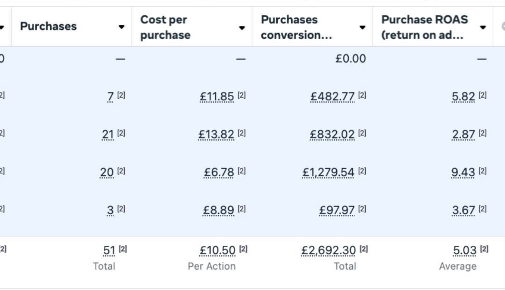
Task: Click the 5.82 ROAS value
Action: coord(464,96)
